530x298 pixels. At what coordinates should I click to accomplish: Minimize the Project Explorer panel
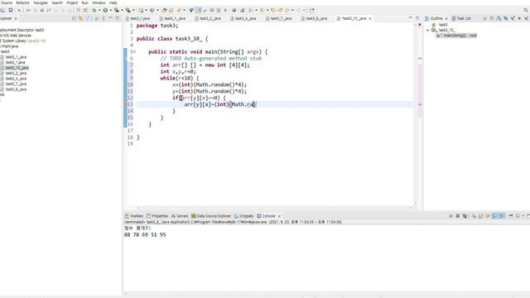coord(110,18)
